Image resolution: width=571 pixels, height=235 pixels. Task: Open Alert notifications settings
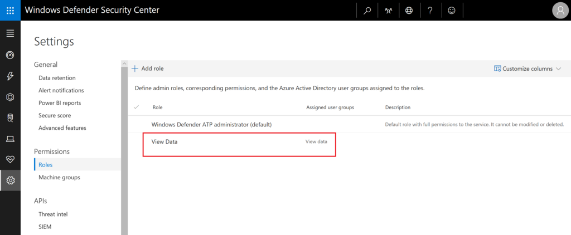[x=61, y=90]
